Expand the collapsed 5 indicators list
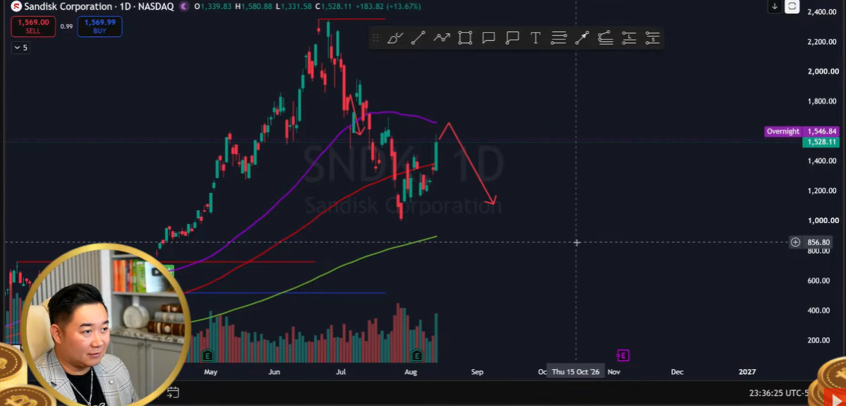The width and height of the screenshot is (846, 406). tap(20, 48)
